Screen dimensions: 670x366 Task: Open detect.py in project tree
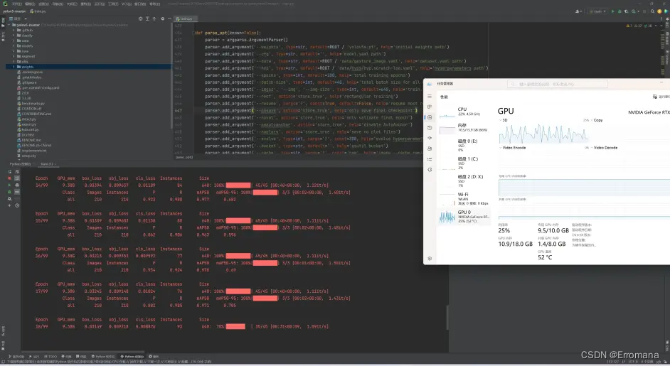(x=29, y=119)
